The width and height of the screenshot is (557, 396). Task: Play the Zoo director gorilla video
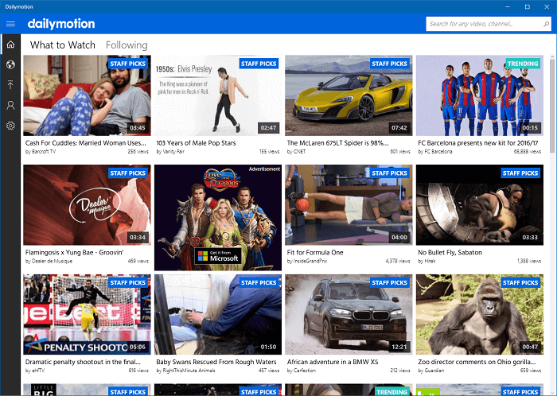pos(479,315)
